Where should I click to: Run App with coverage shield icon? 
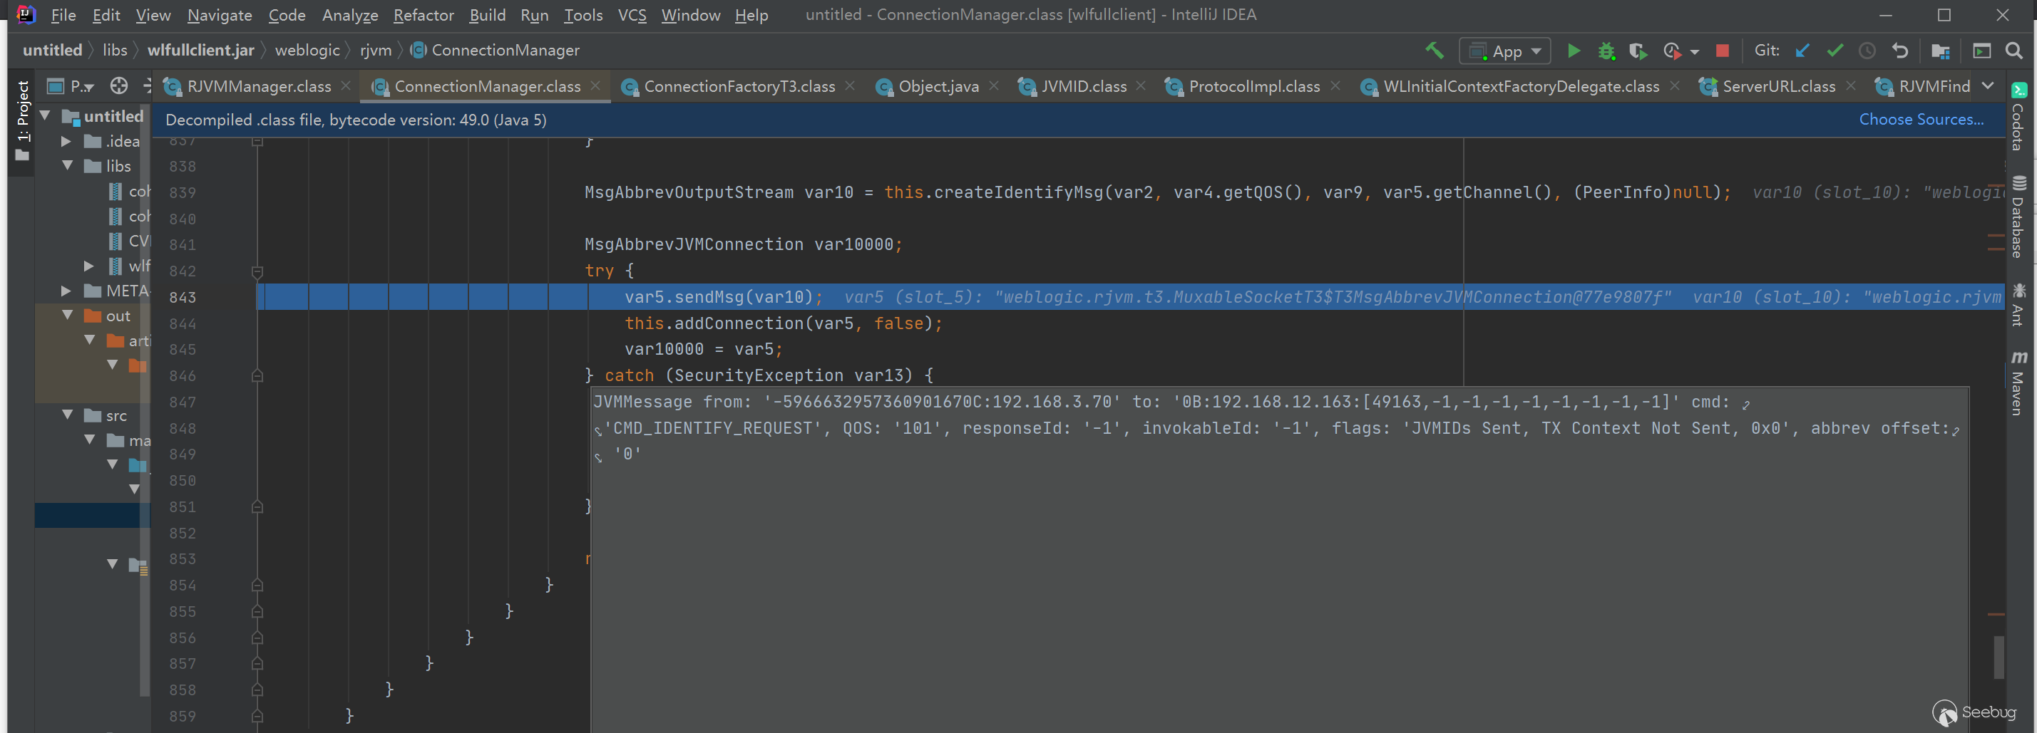click(1638, 51)
